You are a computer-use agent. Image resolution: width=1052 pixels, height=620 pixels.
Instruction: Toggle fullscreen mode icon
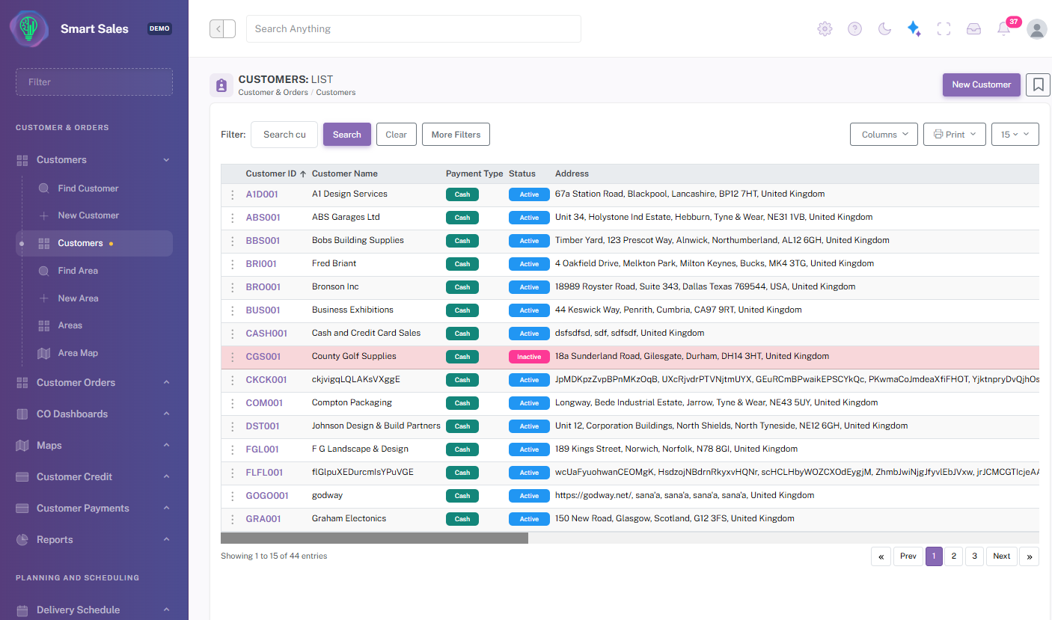pos(944,28)
